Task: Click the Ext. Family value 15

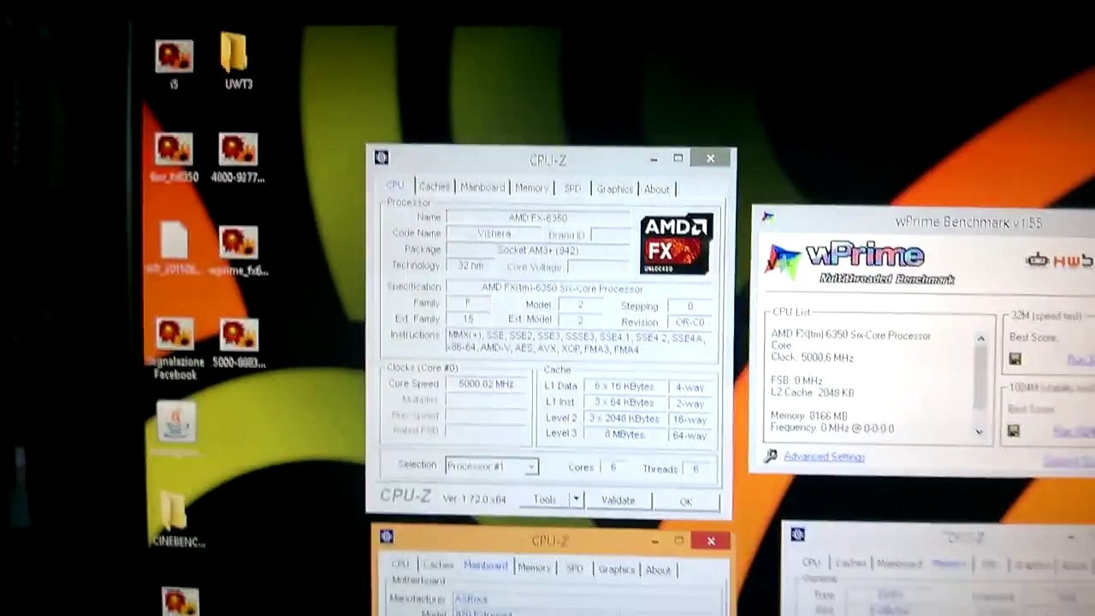Action: [x=468, y=319]
